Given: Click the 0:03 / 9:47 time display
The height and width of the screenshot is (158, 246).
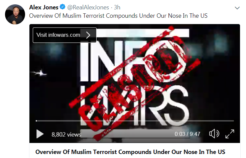Looking at the screenshot, I should point(188,134).
